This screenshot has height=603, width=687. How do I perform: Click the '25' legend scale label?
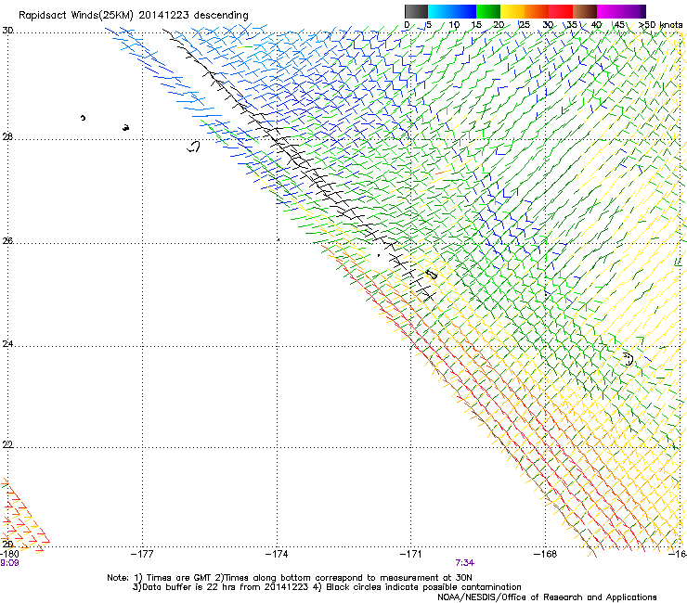pos(525,25)
